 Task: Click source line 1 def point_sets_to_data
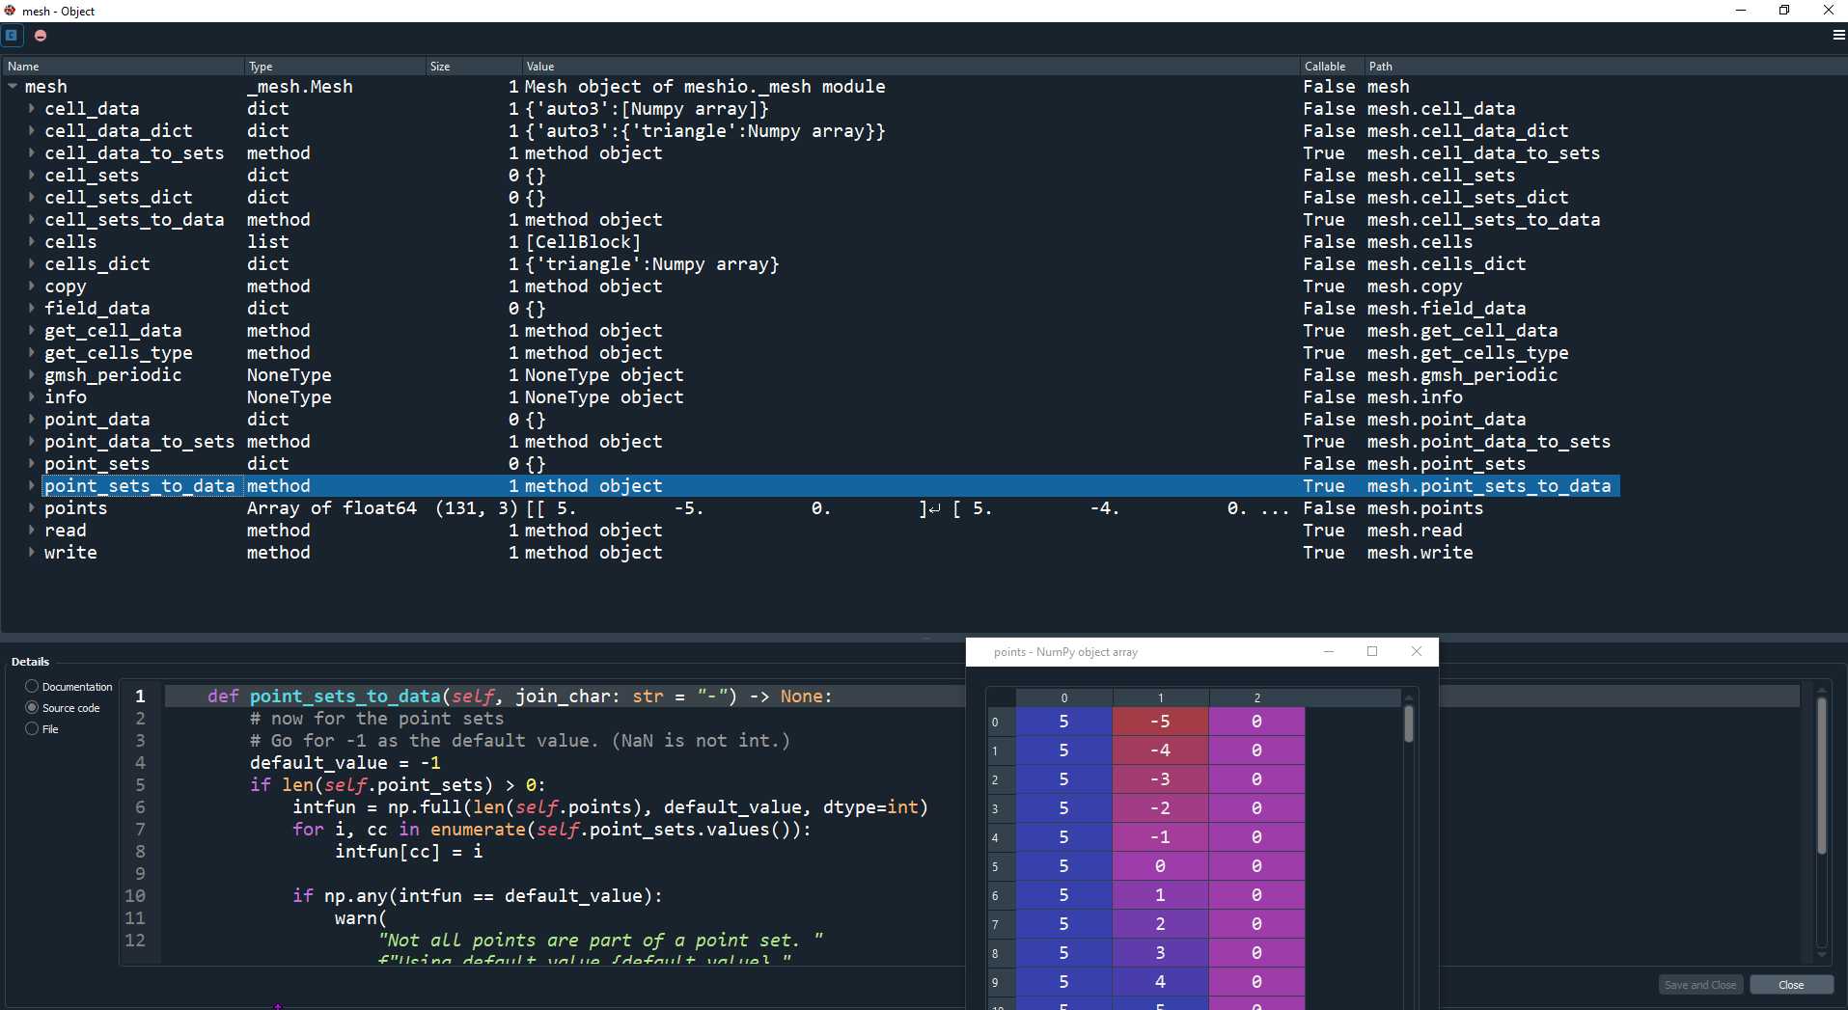pos(519,696)
